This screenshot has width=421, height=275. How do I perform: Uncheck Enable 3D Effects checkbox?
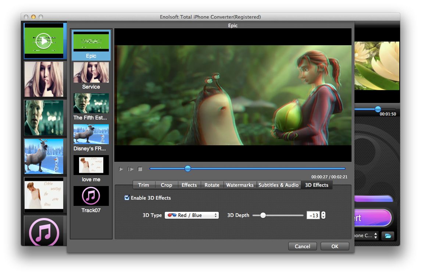pyautogui.click(x=127, y=198)
